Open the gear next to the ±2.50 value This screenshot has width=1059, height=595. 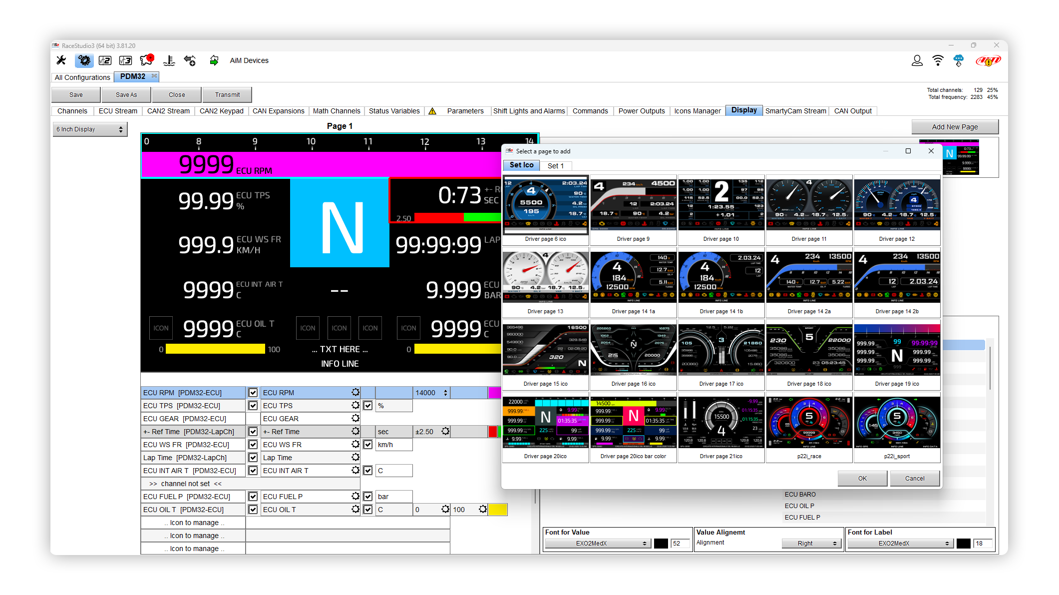445,431
